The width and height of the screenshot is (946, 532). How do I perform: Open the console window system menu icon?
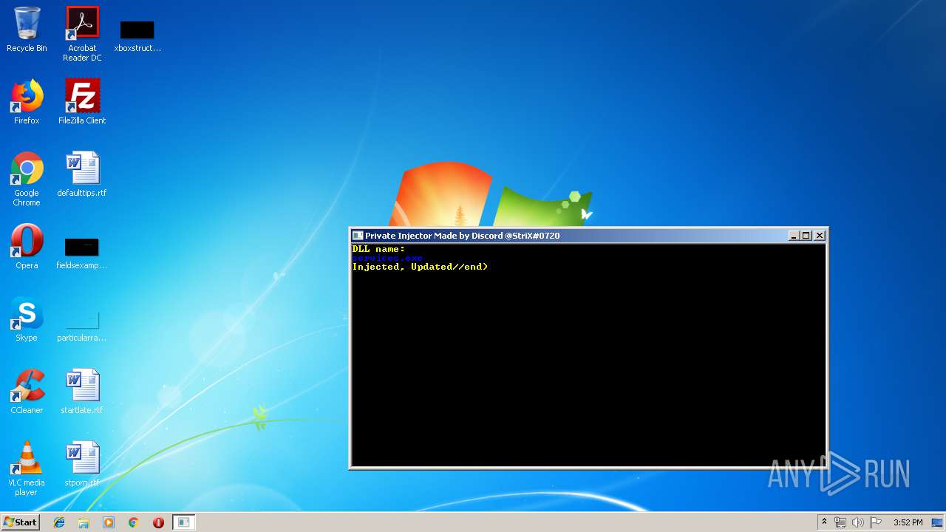(x=358, y=236)
